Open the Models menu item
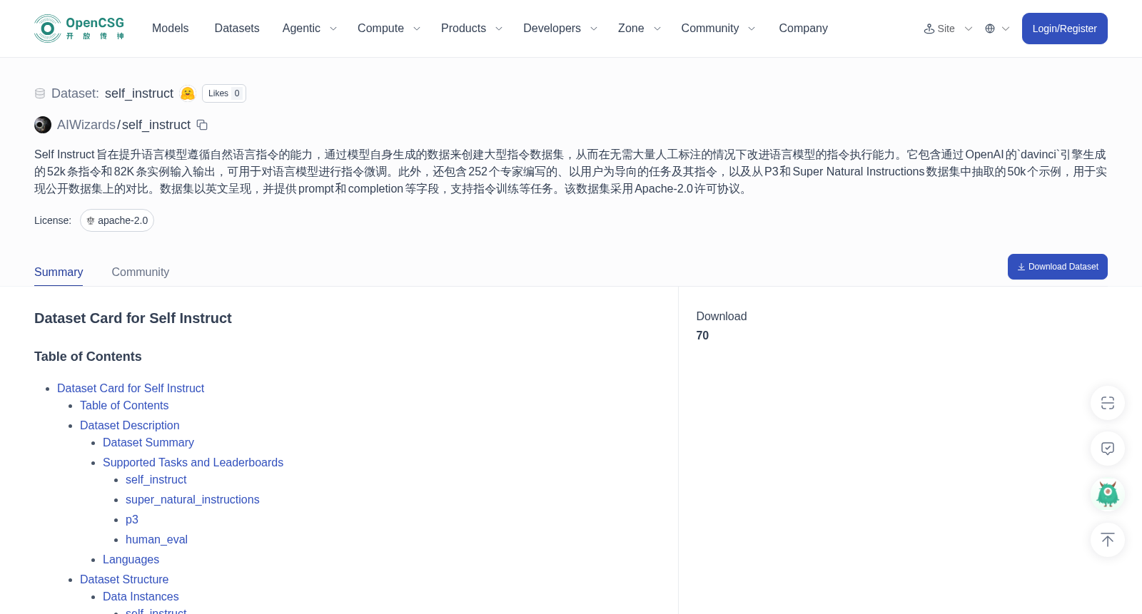 click(171, 29)
